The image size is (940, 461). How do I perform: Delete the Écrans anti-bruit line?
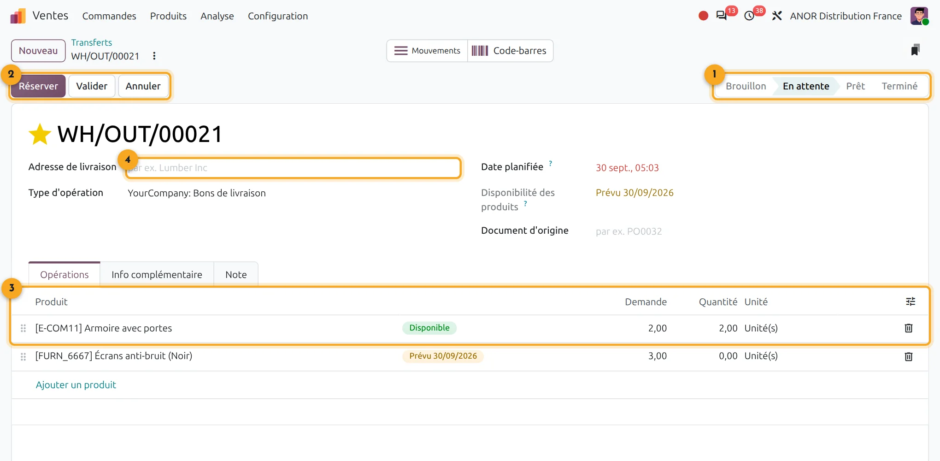[x=909, y=356]
